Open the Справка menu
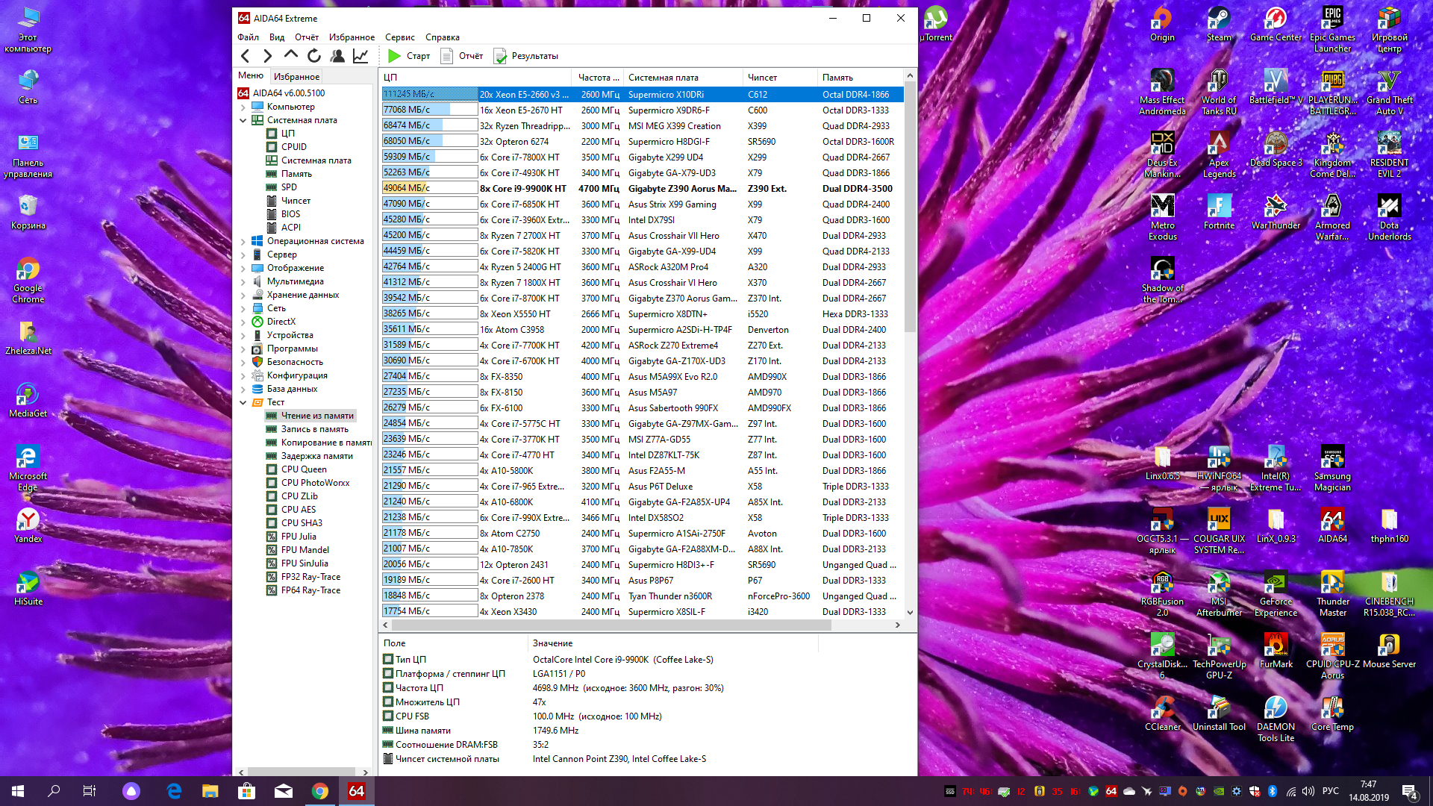The height and width of the screenshot is (806, 1433). point(442,37)
